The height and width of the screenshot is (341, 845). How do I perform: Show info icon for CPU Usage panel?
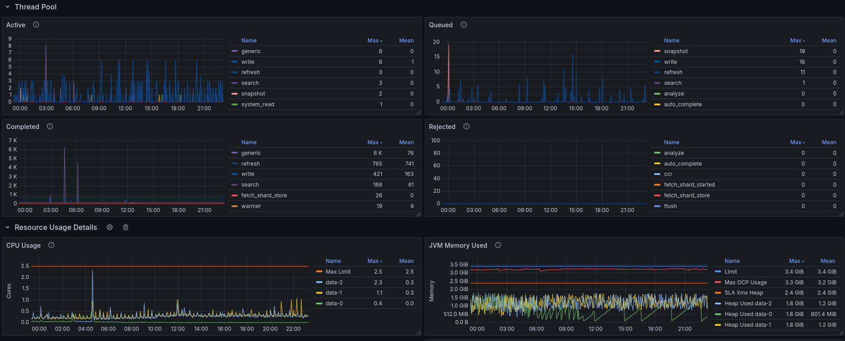click(51, 245)
